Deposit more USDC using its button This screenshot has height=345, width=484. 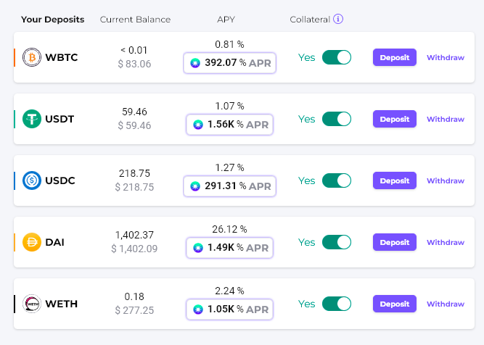tap(395, 180)
